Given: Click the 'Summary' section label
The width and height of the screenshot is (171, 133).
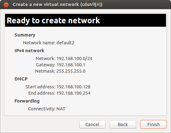Looking at the screenshot, I should (25, 35).
